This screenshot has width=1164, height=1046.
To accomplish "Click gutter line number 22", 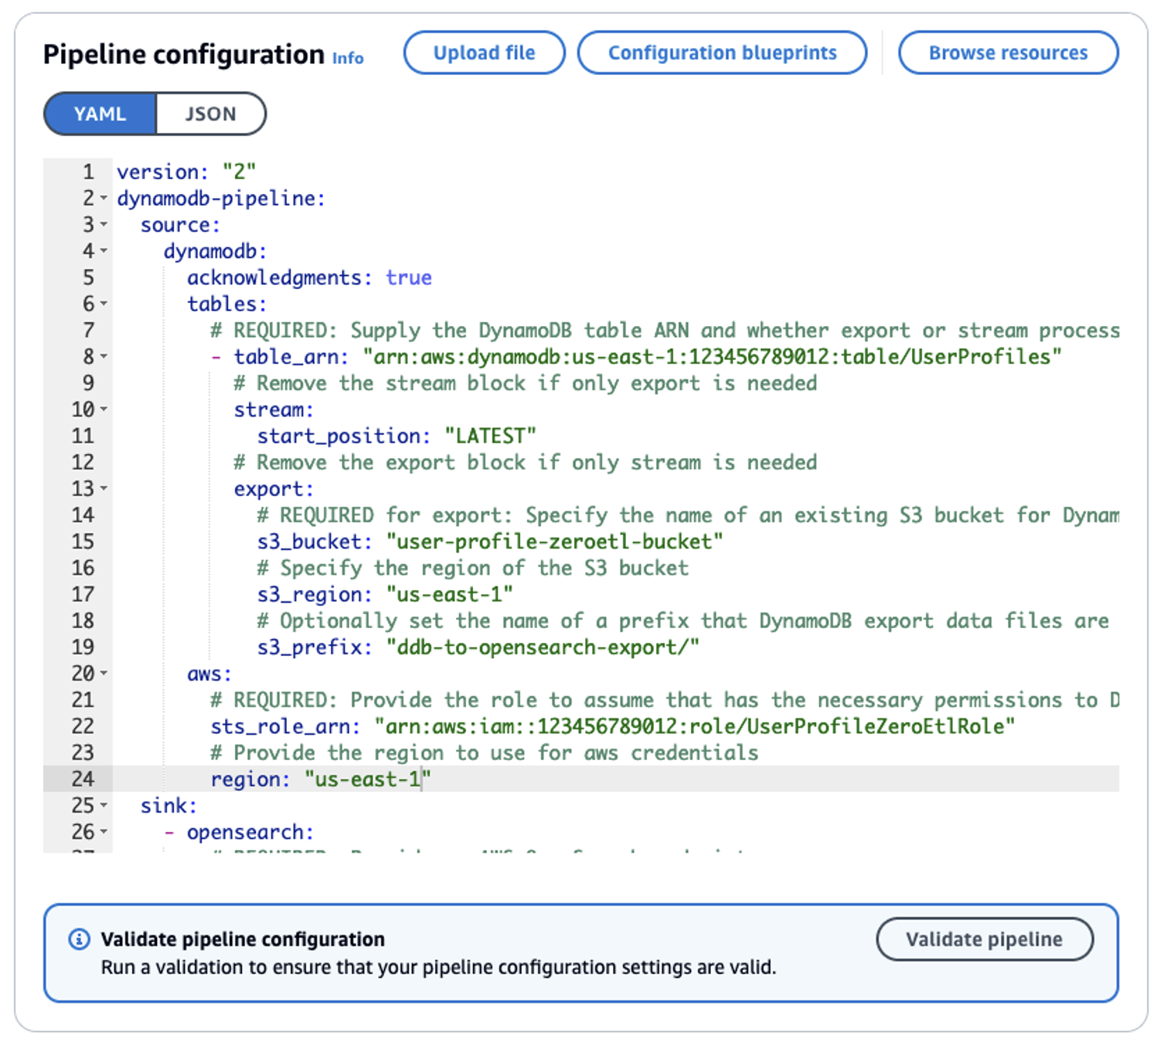I will pos(83,726).
